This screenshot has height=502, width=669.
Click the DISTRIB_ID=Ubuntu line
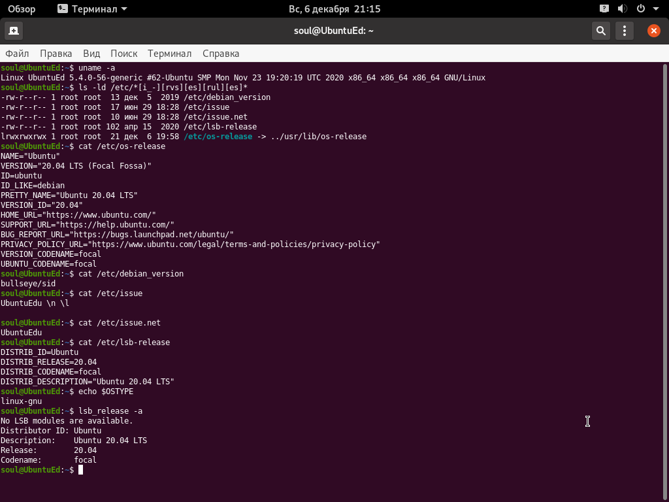tap(40, 352)
